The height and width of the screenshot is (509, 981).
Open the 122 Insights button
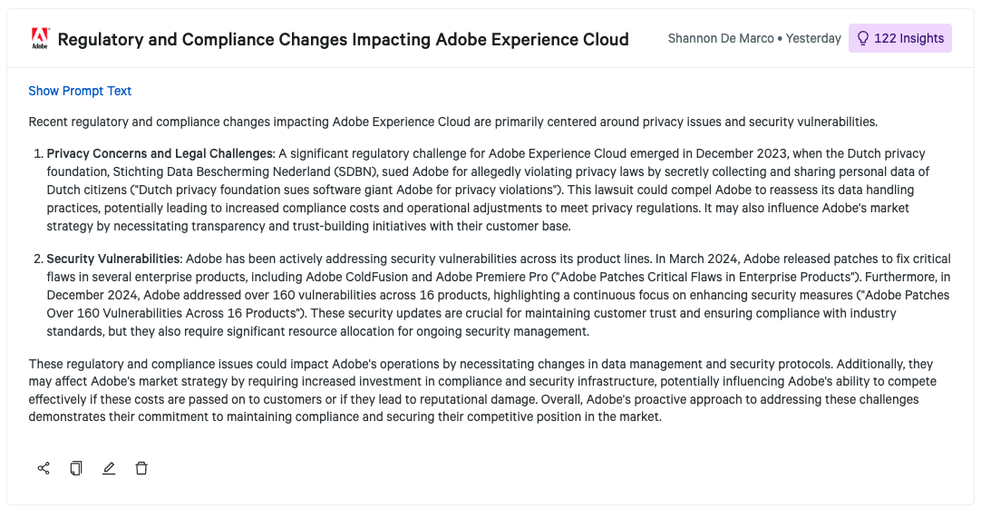(x=899, y=38)
